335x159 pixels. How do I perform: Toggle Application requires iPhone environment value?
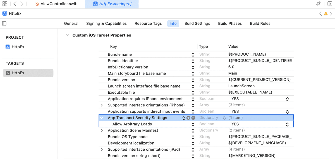click(287, 99)
